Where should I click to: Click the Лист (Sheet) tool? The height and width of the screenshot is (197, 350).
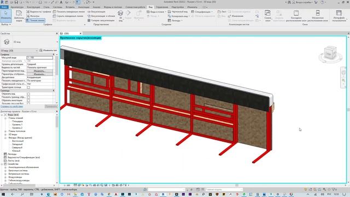pyautogui.click(x=222, y=11)
